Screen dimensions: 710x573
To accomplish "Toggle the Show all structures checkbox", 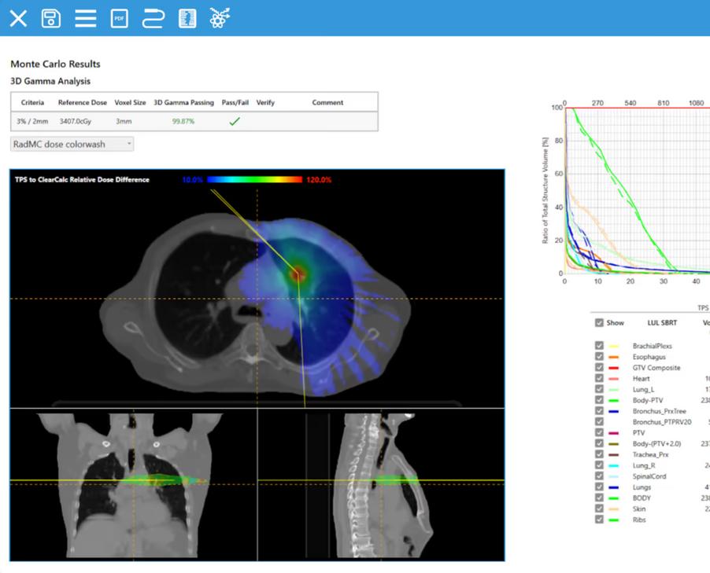I will (599, 322).
